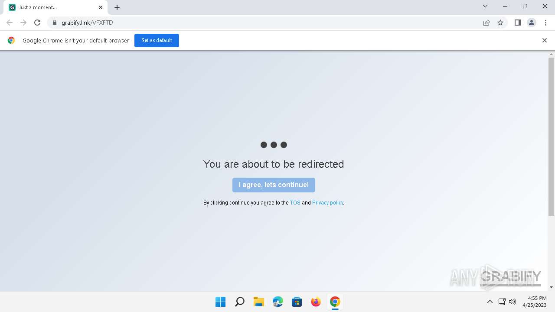Open volume tray icon
This screenshot has height=312, width=555.
[513, 302]
